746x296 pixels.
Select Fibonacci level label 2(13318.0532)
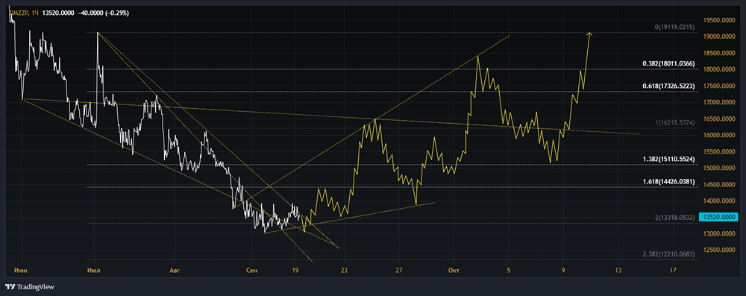675,218
